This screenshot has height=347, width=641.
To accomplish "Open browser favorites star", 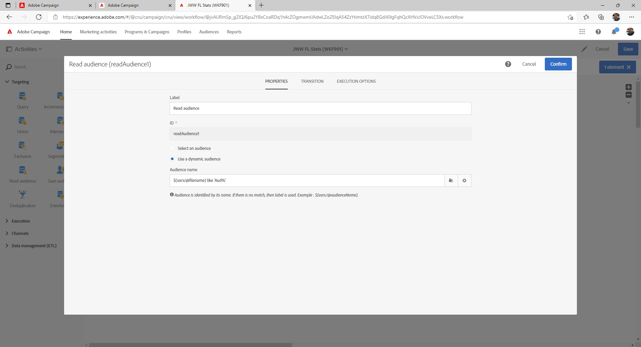I will coord(586,17).
